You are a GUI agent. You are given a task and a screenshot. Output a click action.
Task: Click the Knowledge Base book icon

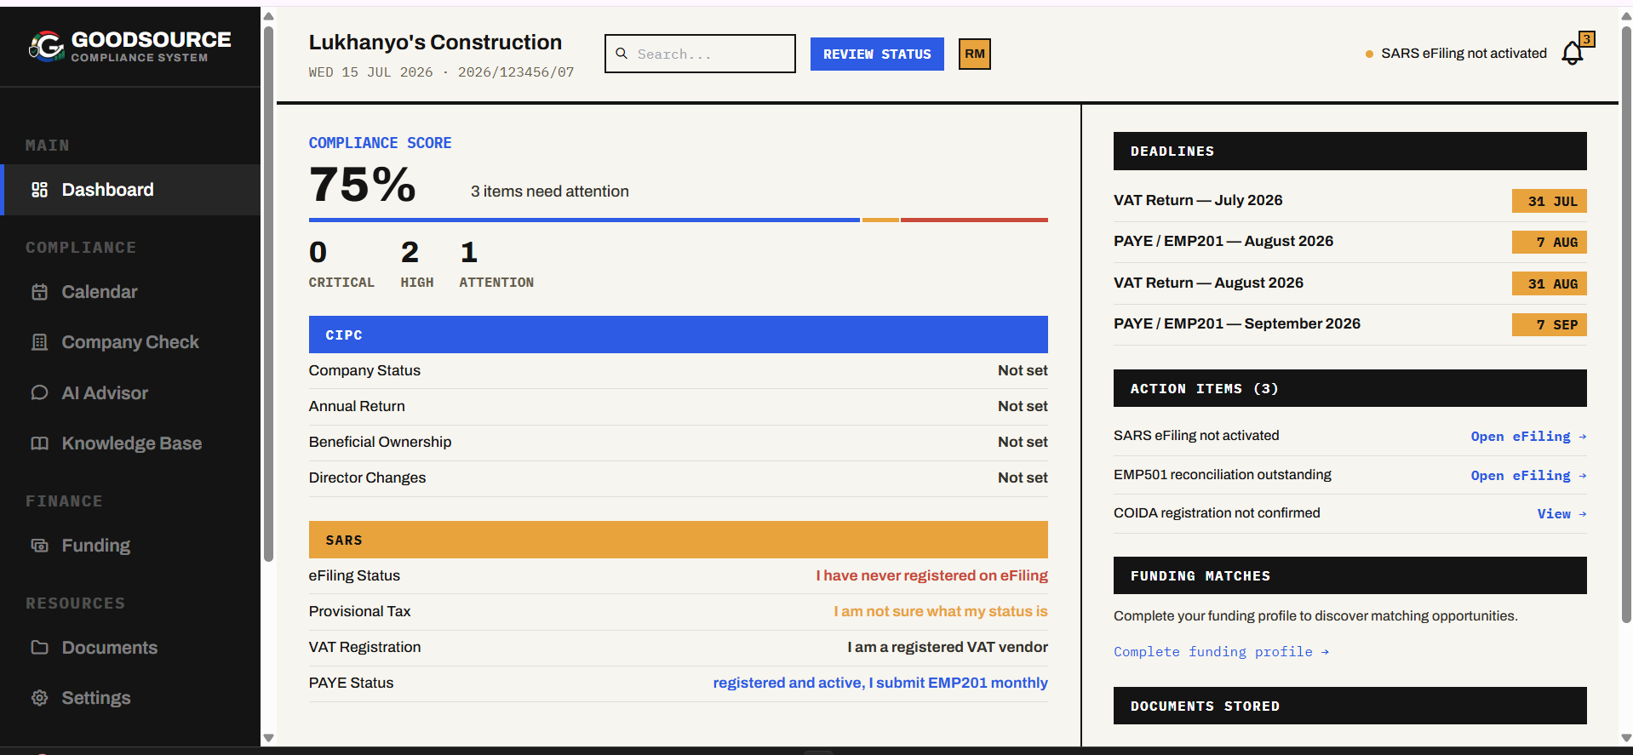[x=39, y=443]
